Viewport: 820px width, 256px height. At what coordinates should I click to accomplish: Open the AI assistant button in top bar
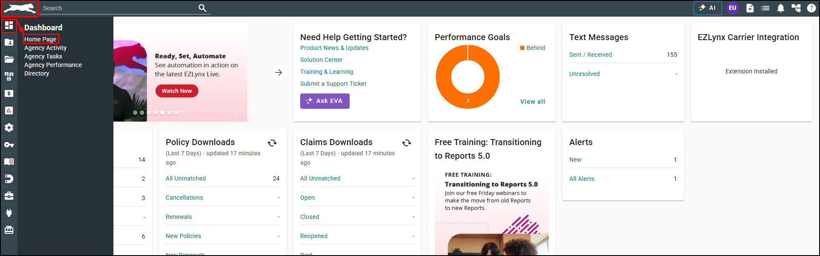click(708, 8)
